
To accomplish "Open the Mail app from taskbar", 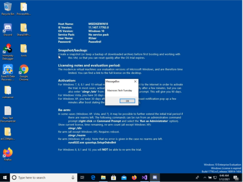I will (x=124, y=178).
